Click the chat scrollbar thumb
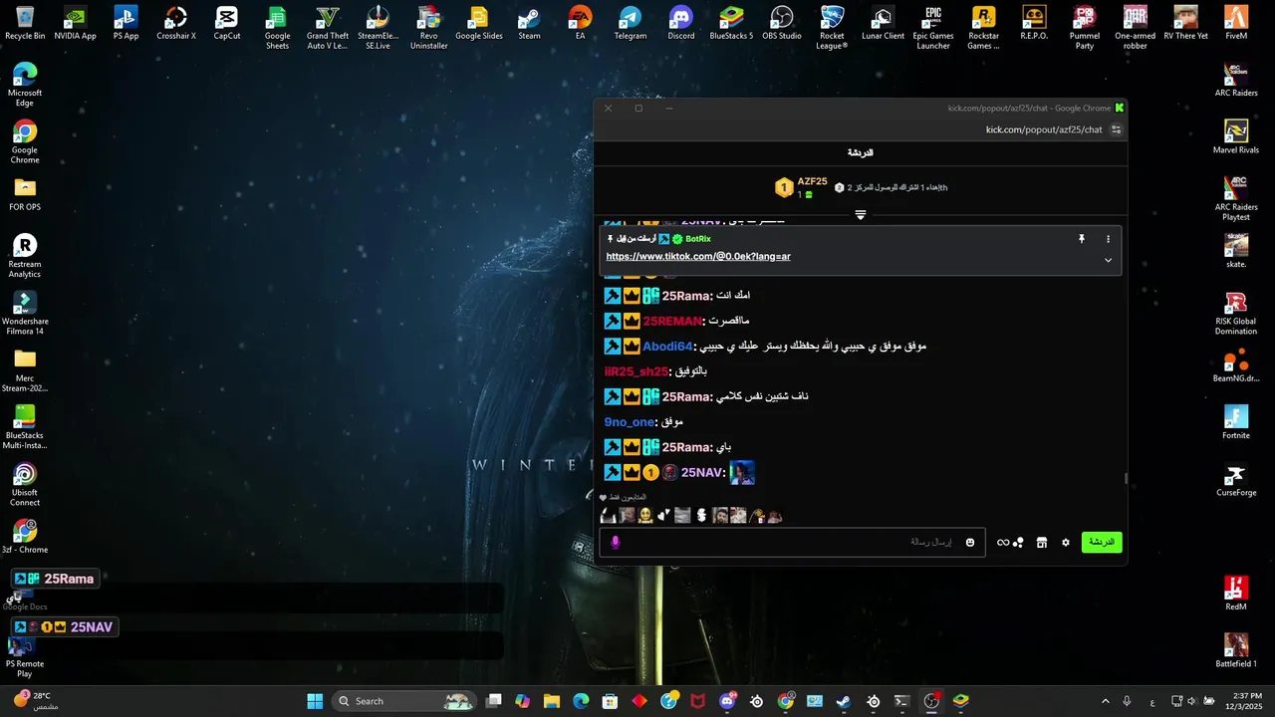Screen dimensions: 1275x717 coord(1126,478)
